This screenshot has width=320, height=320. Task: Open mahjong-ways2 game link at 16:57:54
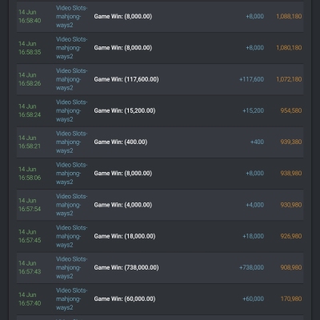coord(71,205)
